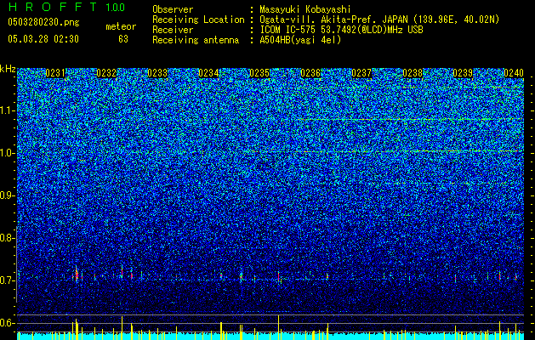535x340 pixels.
Task: Click the HROFFT 1.0.0 title text
Action: point(66,7)
